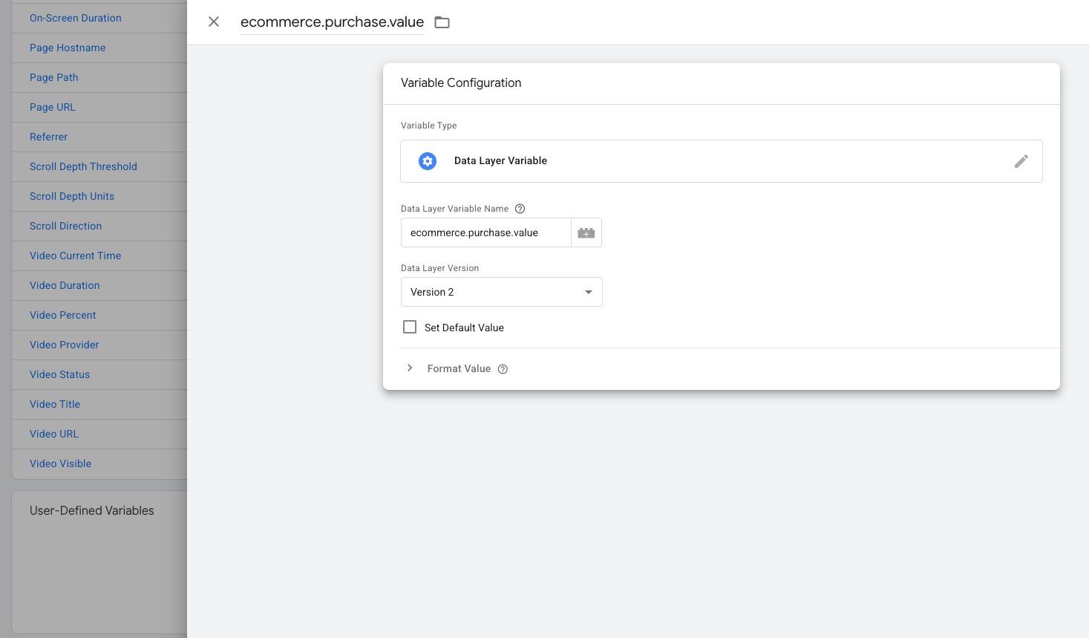Click the Referrer variable link
The width and height of the screenshot is (1089, 638).
pos(48,137)
